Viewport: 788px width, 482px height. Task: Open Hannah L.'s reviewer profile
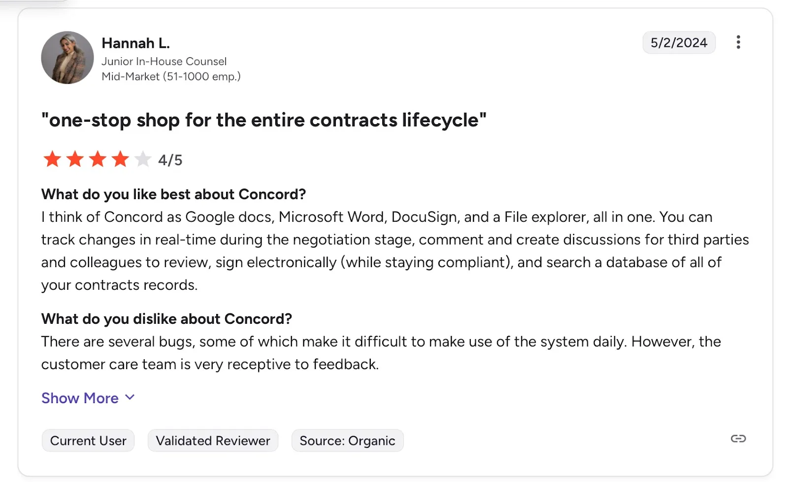pos(135,43)
